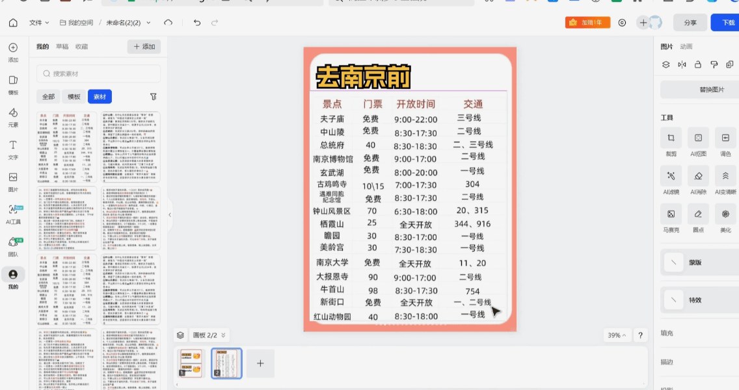Select the AI滤镜 filter tool
Viewport: 739px width, 390px height.
(671, 181)
